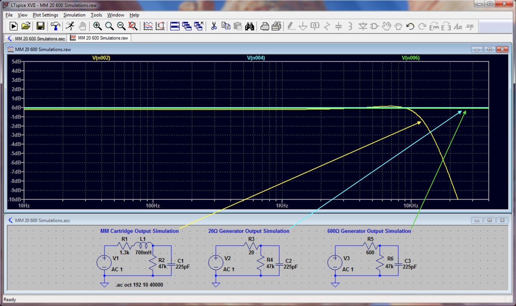Click the zoom full extents icon

tap(133, 26)
